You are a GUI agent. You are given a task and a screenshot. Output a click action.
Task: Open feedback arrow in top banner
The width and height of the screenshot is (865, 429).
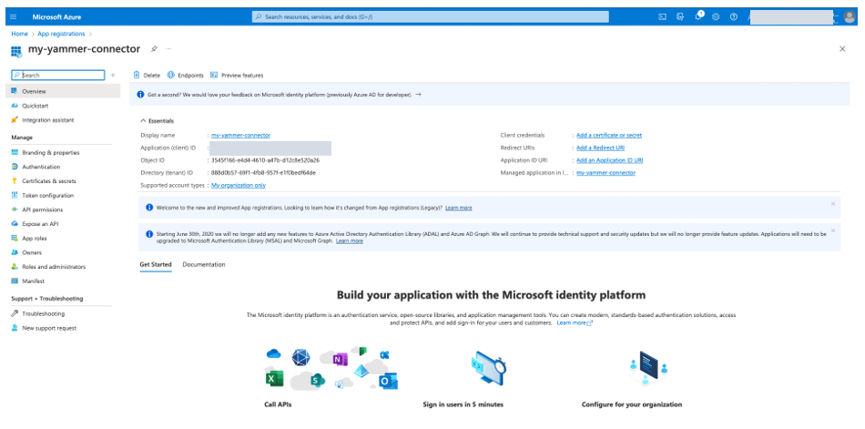418,95
